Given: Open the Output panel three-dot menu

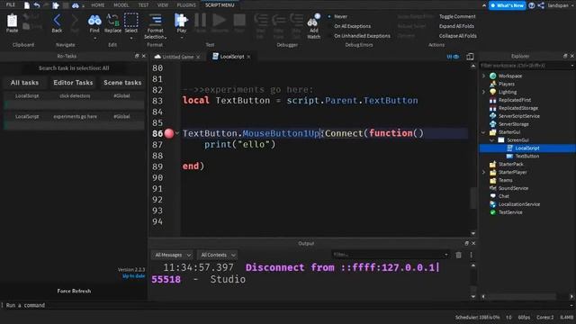Looking at the screenshot, I should [471, 255].
